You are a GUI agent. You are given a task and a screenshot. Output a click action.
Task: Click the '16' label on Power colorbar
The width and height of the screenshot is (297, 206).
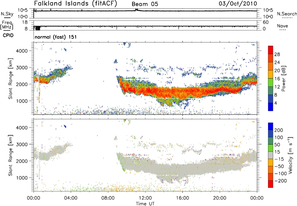pyautogui.click(x=277, y=79)
